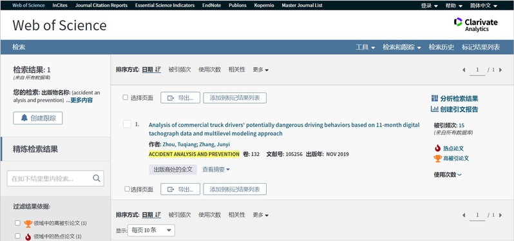Screen dimensions: 514x241
Task: Click the red flame 热点论文 icon
Action: [437, 148]
